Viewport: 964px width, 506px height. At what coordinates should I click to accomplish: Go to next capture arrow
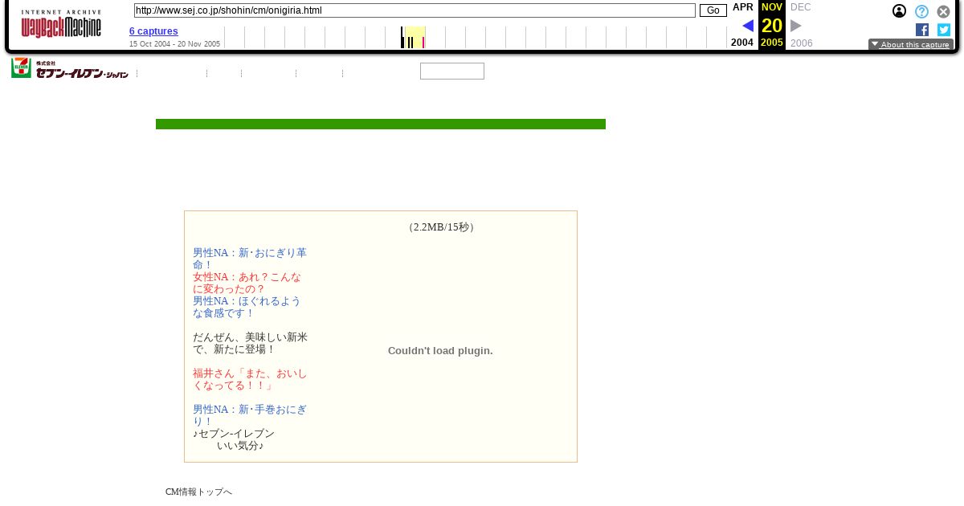click(796, 26)
